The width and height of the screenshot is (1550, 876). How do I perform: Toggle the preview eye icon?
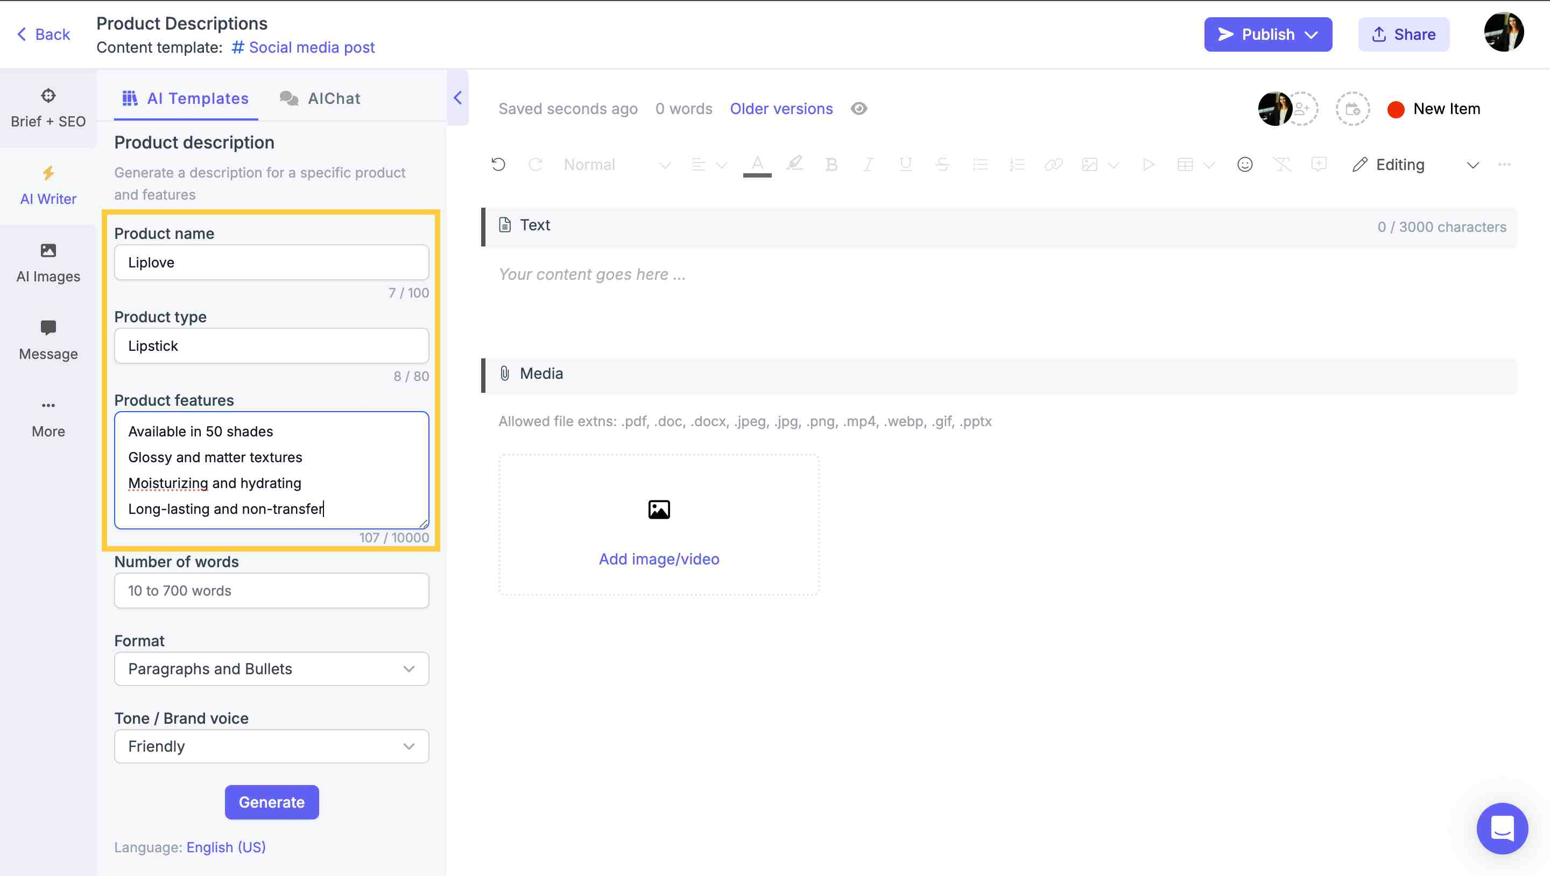pyautogui.click(x=858, y=108)
